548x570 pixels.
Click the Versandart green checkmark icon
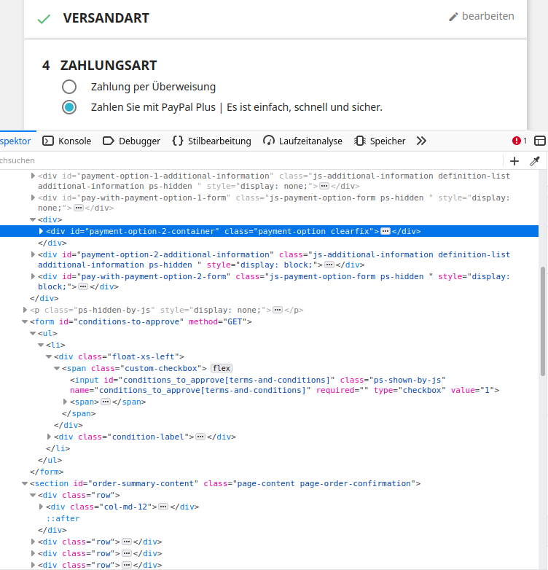pos(44,18)
